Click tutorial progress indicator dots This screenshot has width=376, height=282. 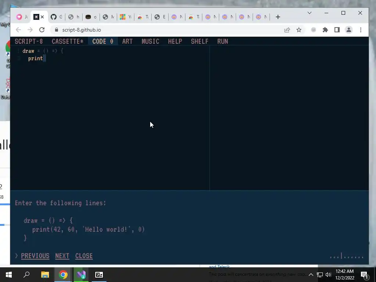347,257
